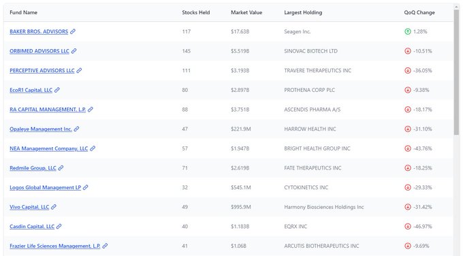This screenshot has width=463, height=256.
Task: Click link icon next to BAKER BROS. ADVISORS
Action: (73, 31)
